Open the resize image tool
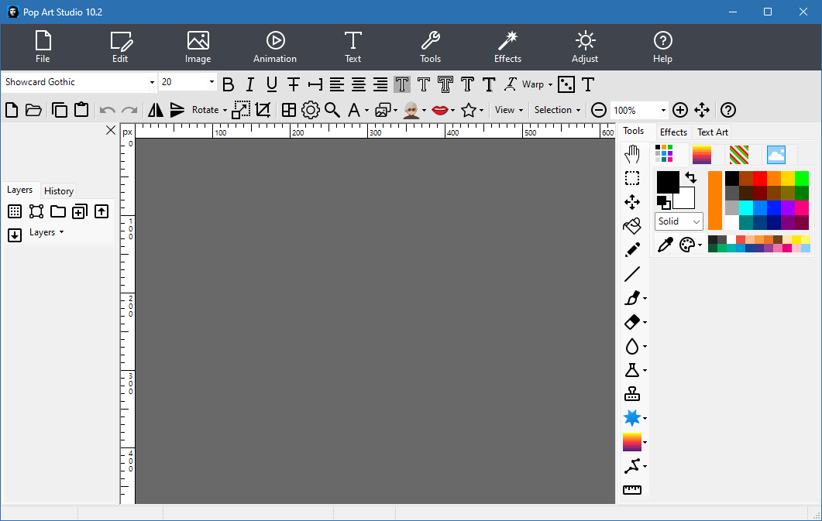 [241, 110]
